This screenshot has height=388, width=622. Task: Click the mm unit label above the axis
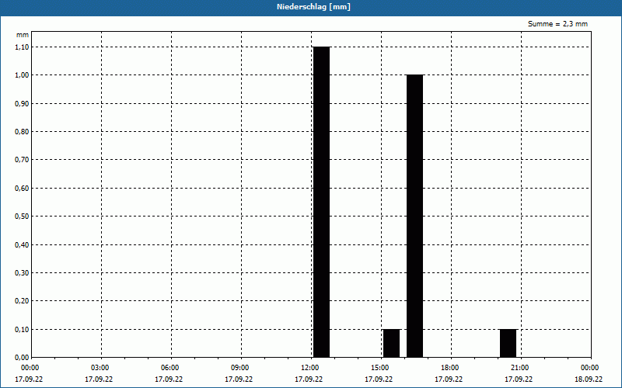pos(23,35)
